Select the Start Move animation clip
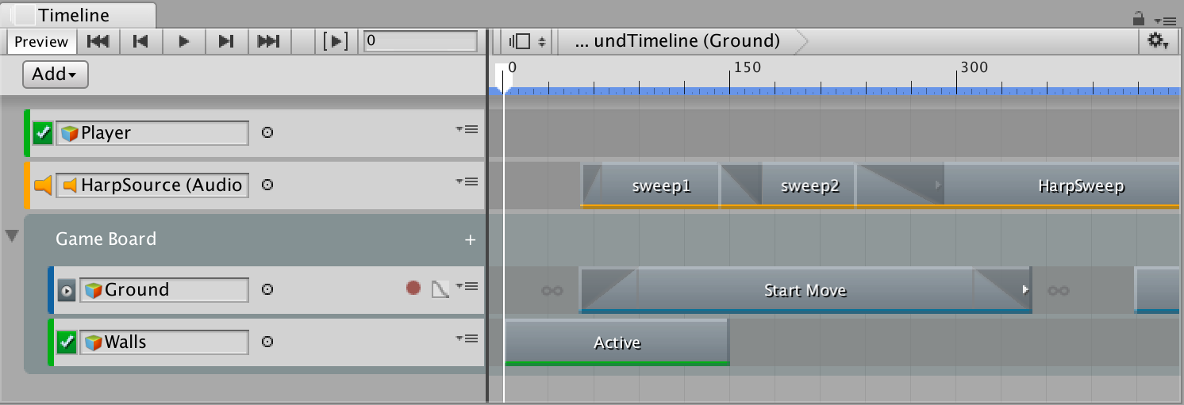Screen dimensions: 1184x405 [805, 290]
